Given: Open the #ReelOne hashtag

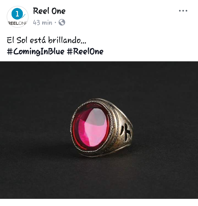Looking at the screenshot, I should point(85,51).
